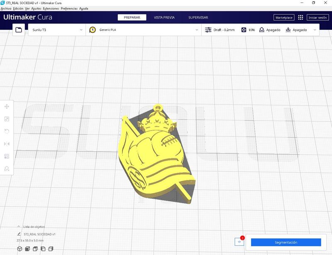Expand the Generic PLA material dropdown
Image resolution: width=332 pixels, height=255 pixels.
click(197, 30)
